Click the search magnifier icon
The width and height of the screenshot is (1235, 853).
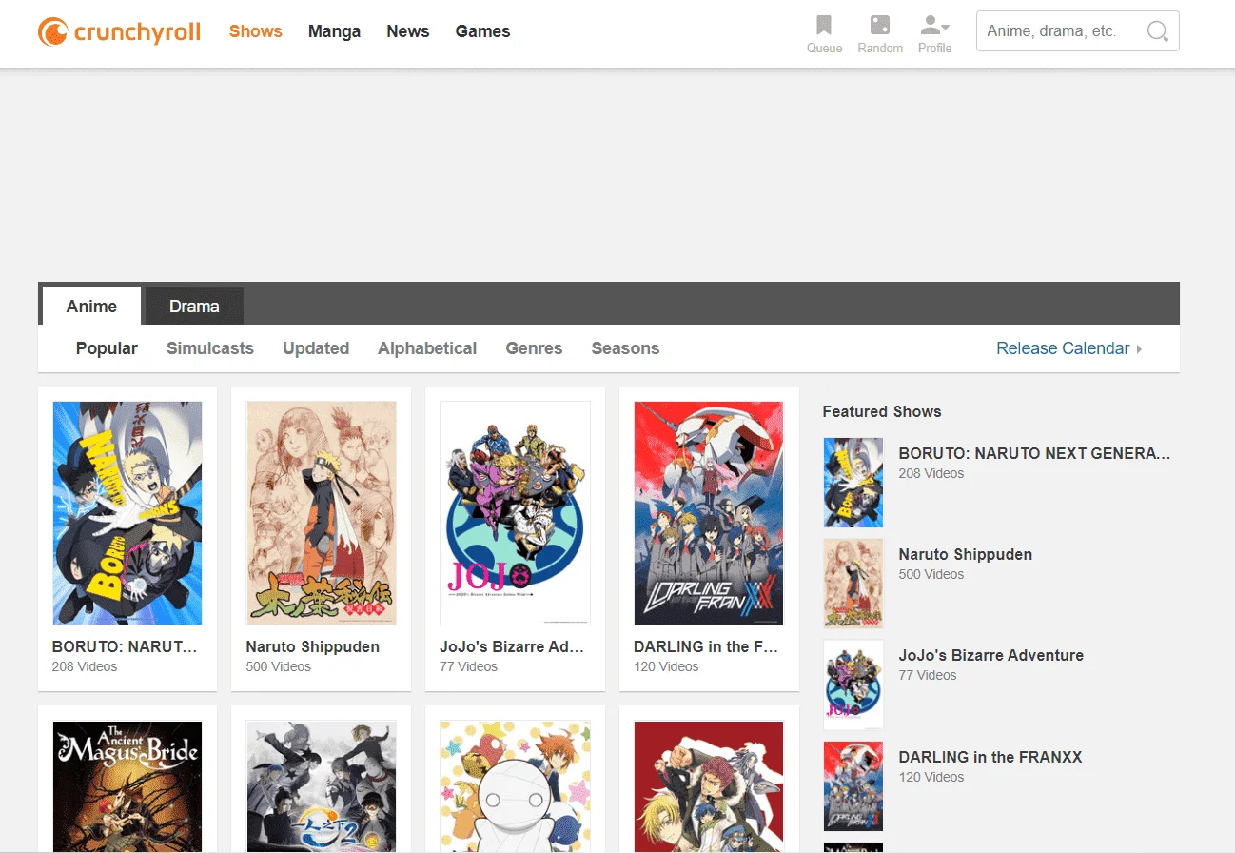click(1158, 31)
